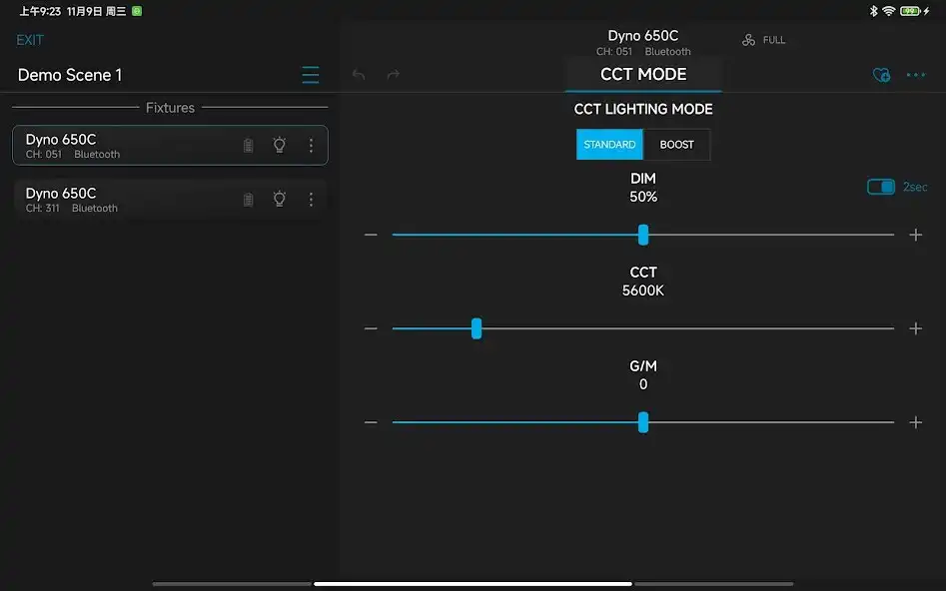Viewport: 946px width, 591px height.
Task: Toggle the light bulb for Dyno 650C CH 311
Action: pos(280,199)
